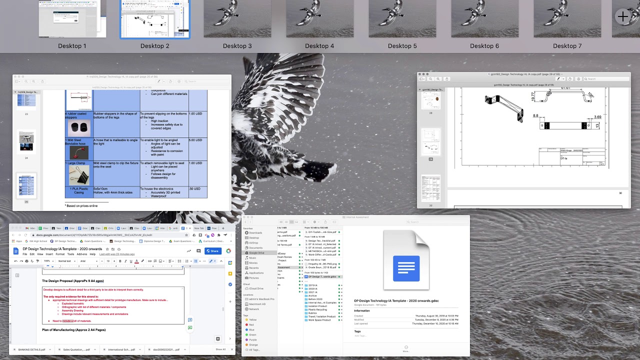Select the Red tag in Finder sidebar

[x=248, y=325]
